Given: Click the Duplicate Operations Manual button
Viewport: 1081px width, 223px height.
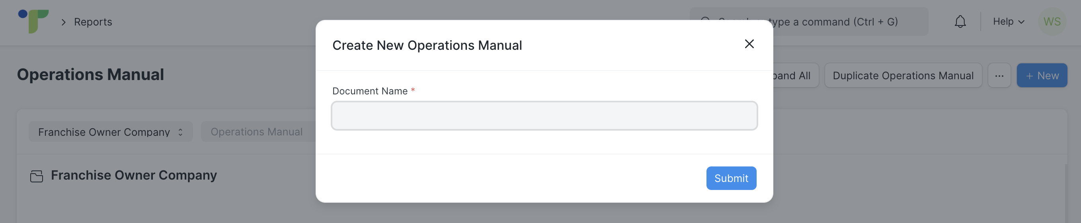Looking at the screenshot, I should (903, 76).
